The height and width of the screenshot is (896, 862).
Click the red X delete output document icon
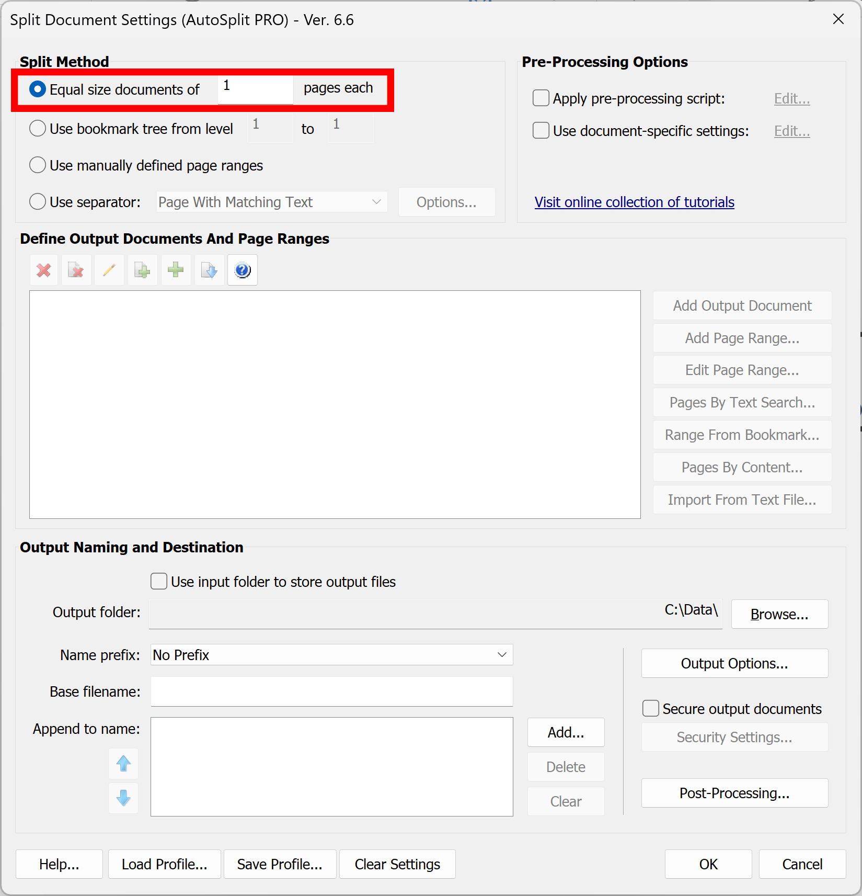coord(44,270)
